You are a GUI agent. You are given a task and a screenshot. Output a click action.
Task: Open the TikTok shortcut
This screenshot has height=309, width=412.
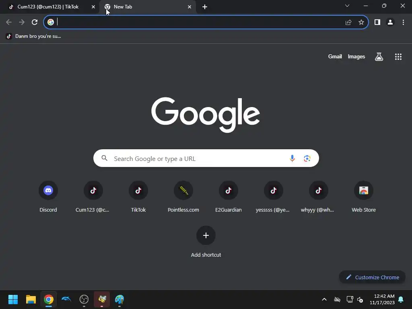[x=138, y=197]
